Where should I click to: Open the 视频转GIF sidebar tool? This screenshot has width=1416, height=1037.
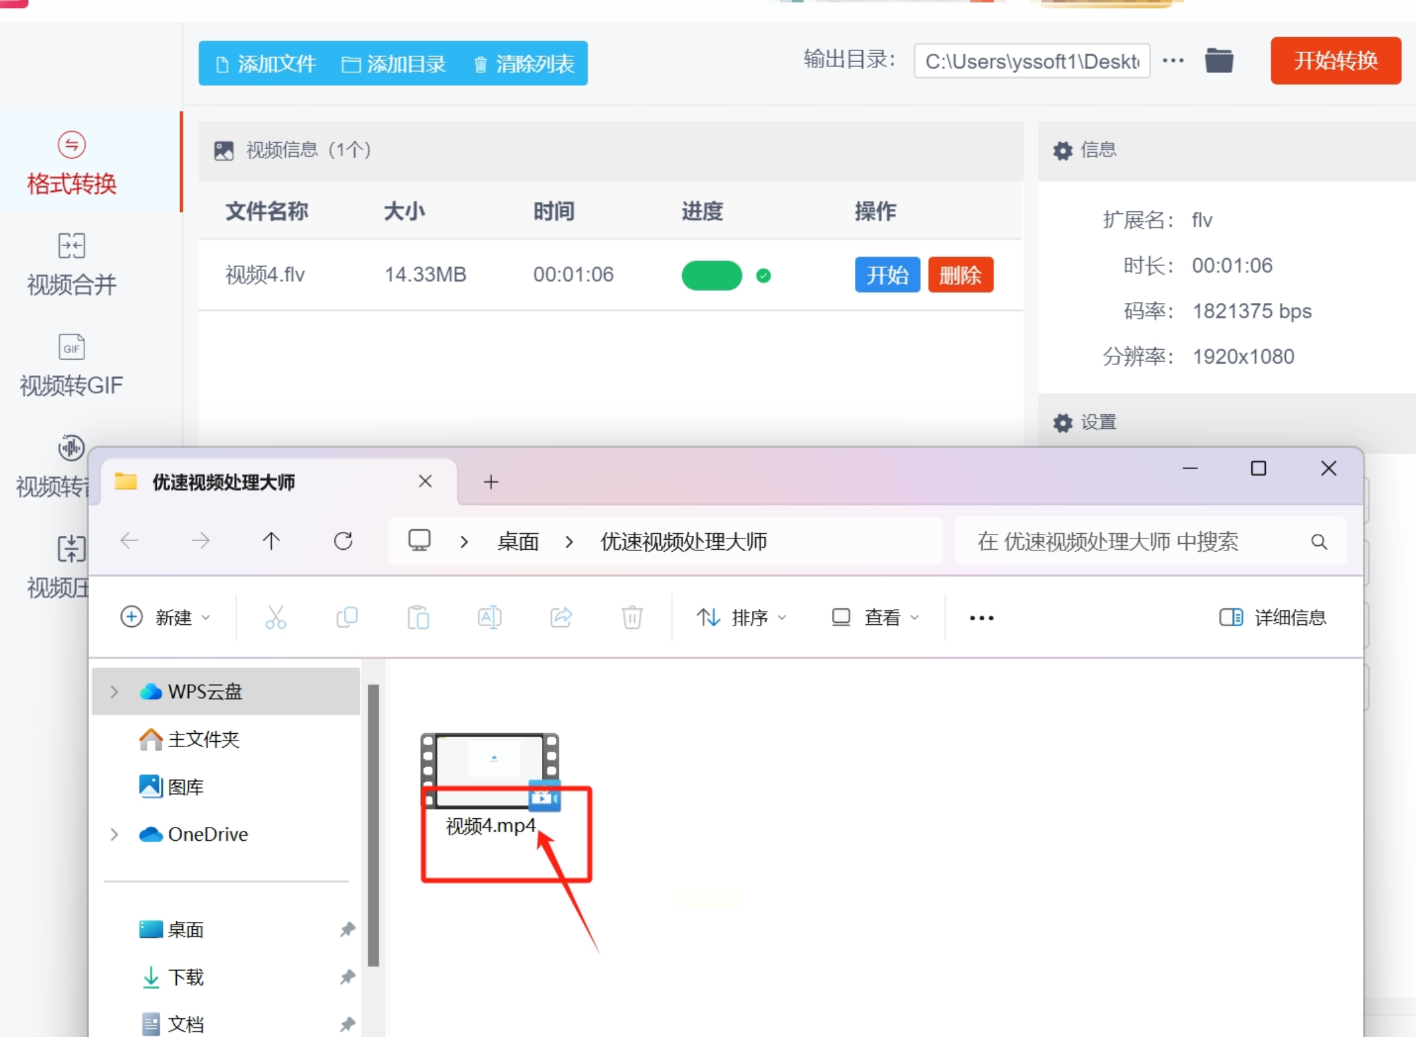pyautogui.click(x=71, y=365)
